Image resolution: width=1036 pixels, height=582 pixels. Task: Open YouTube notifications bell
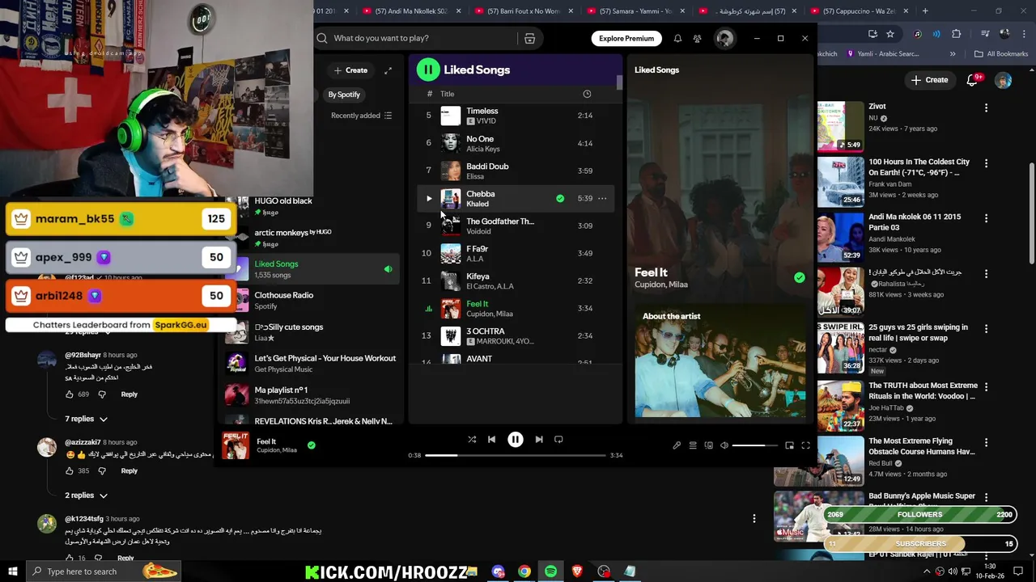974,80
